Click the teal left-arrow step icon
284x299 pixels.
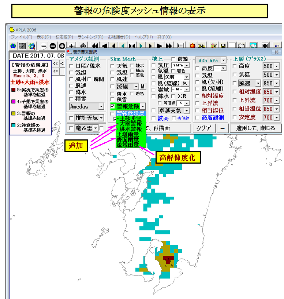pos(123,46)
